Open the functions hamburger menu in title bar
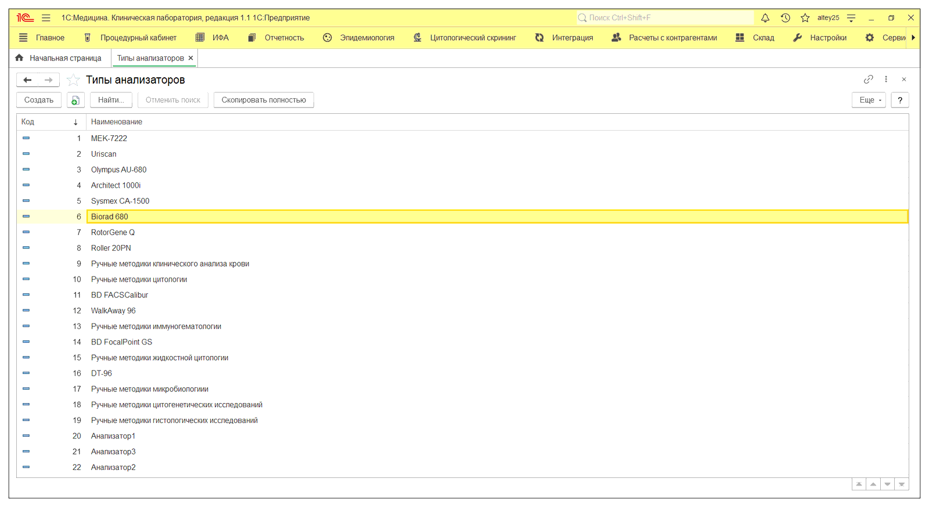The width and height of the screenshot is (929, 507). coord(46,18)
